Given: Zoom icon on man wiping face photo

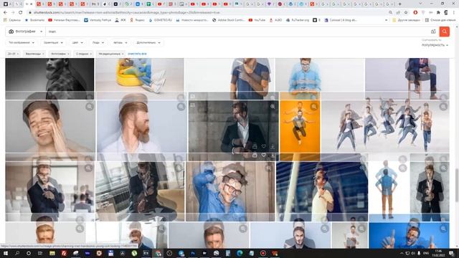Looking at the screenshot, I should pos(89,107).
